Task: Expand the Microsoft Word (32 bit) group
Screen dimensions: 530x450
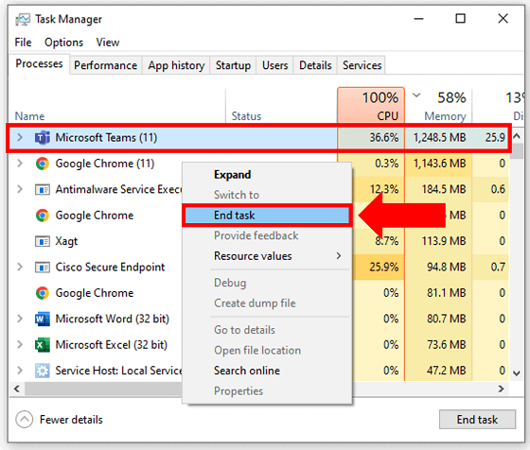Action: point(20,319)
